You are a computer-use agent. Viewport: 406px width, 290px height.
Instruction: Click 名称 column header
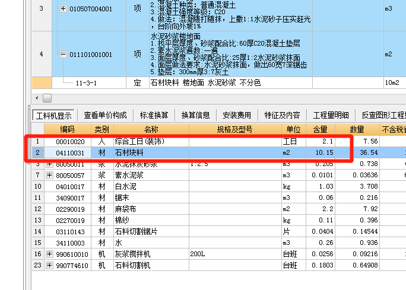pos(151,129)
